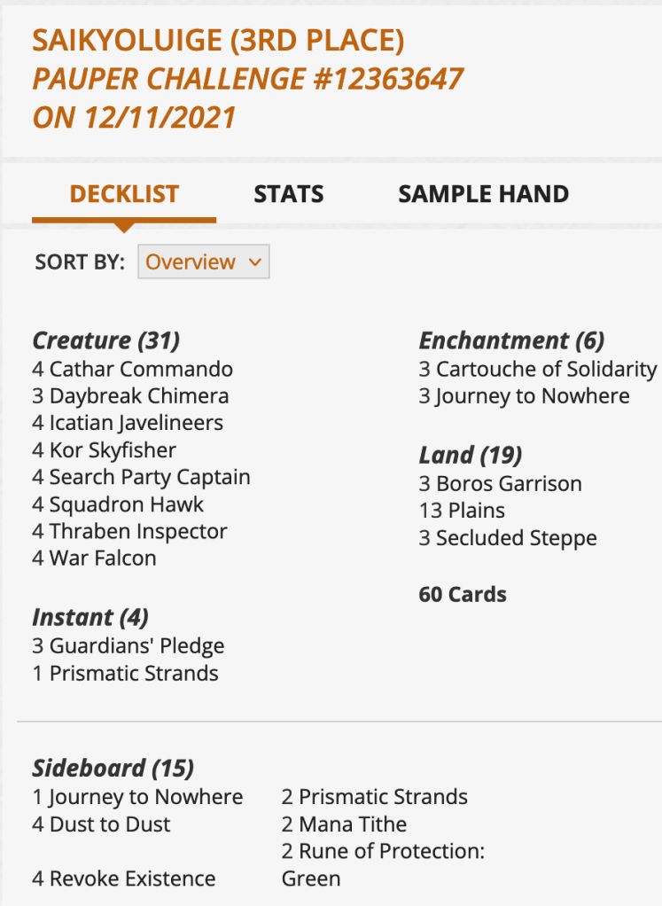
Task: Click Revoke Existence in the sideboard
Action: (132, 879)
